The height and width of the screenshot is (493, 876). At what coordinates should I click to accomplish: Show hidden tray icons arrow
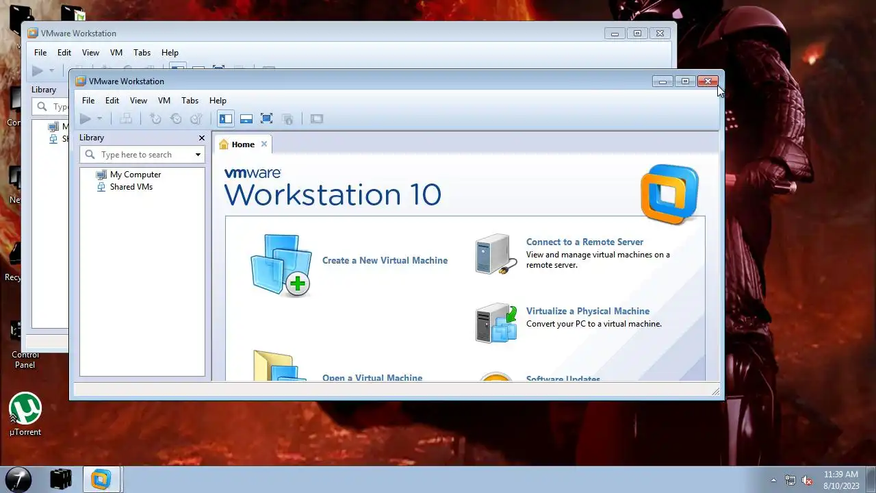pyautogui.click(x=774, y=480)
